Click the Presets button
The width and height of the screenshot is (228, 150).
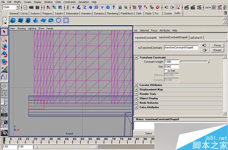pos(218,50)
